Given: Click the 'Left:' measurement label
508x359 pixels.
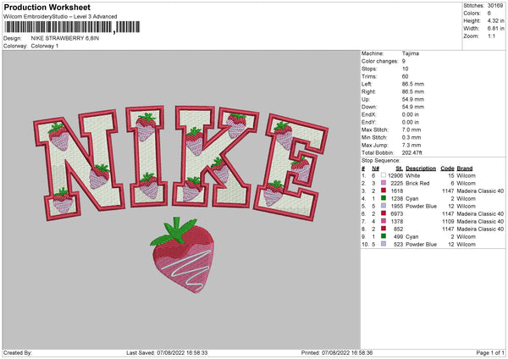Looking at the screenshot, I should (x=367, y=84).
